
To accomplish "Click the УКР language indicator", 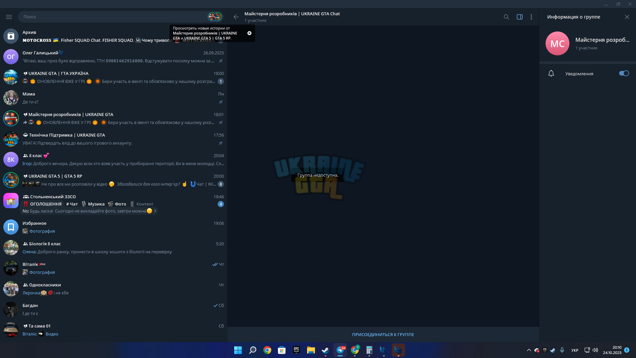I will 575,350.
